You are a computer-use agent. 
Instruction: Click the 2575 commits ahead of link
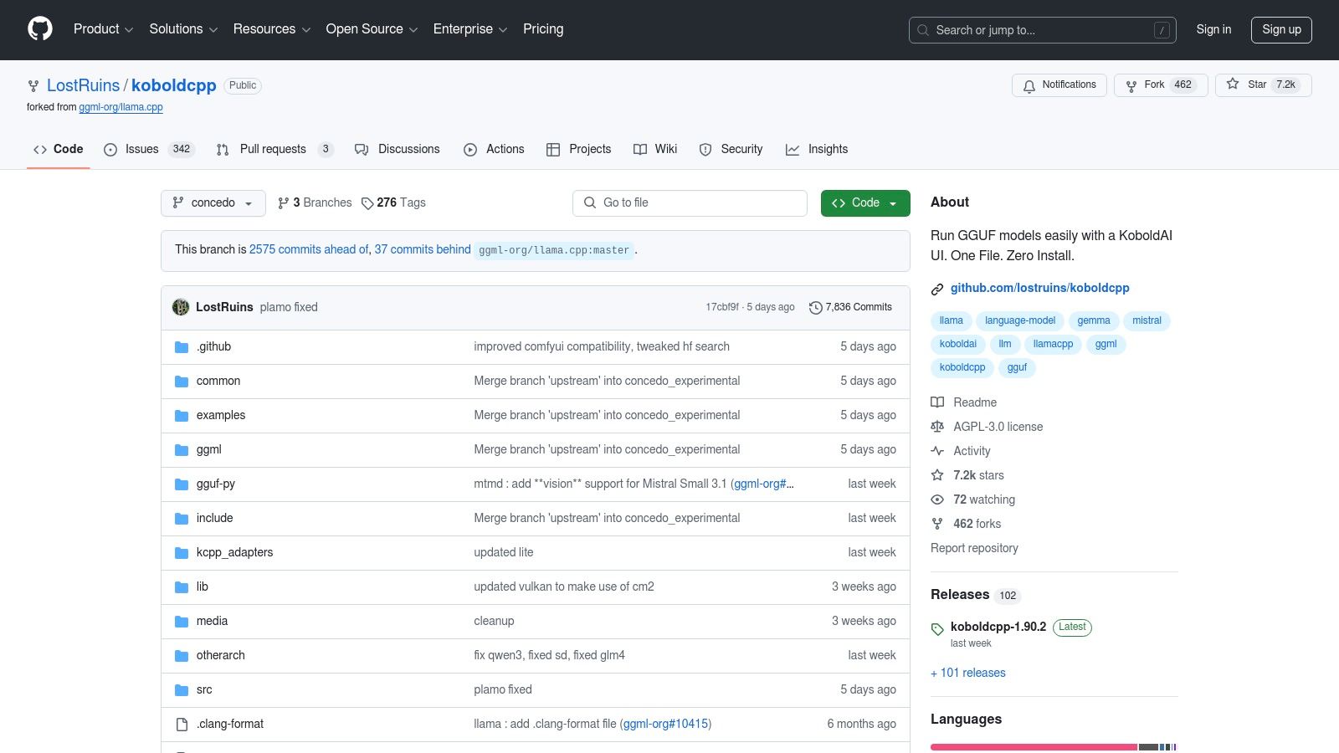[x=309, y=250]
